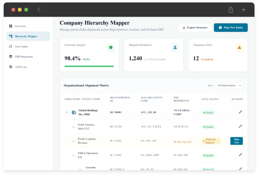Click the Alignment Alerts warning triangle icon
Image resolution: width=259 pixels, height=176 pixels.
click(239, 48)
